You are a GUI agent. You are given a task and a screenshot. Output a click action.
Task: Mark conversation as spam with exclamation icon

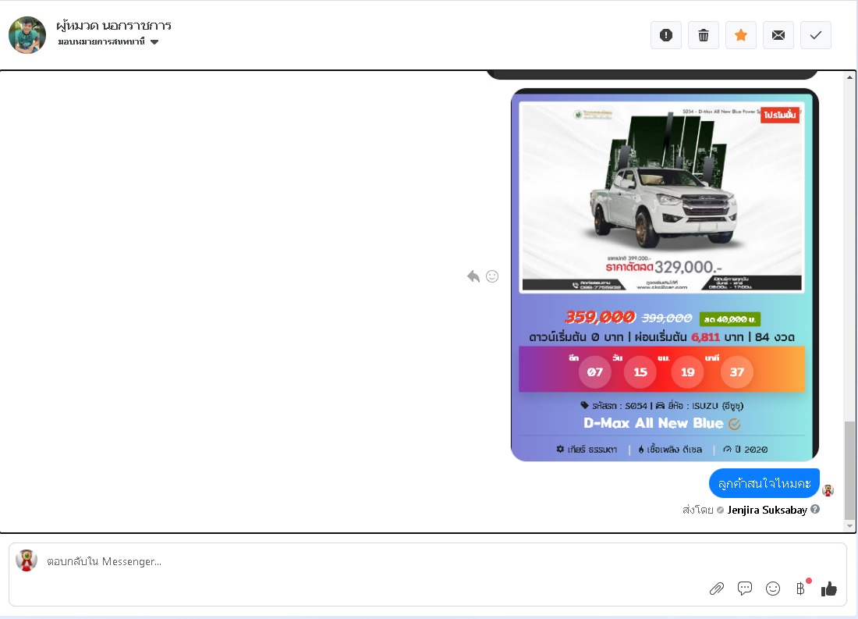(666, 36)
